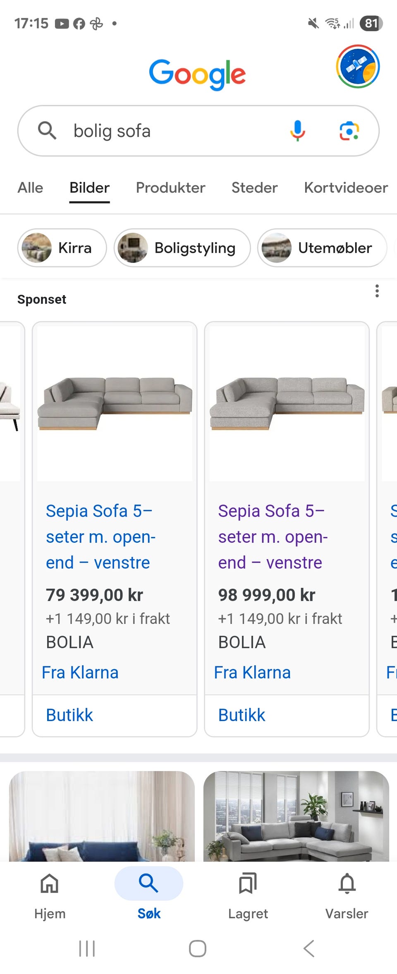Select the Kirra filter chip
397x974 pixels.
pos(62,248)
